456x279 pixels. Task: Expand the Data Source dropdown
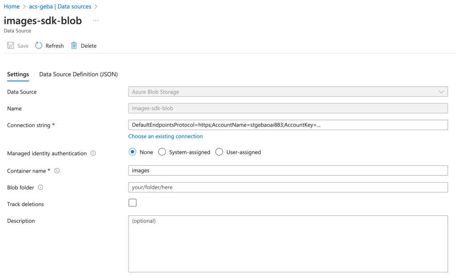coord(288,92)
